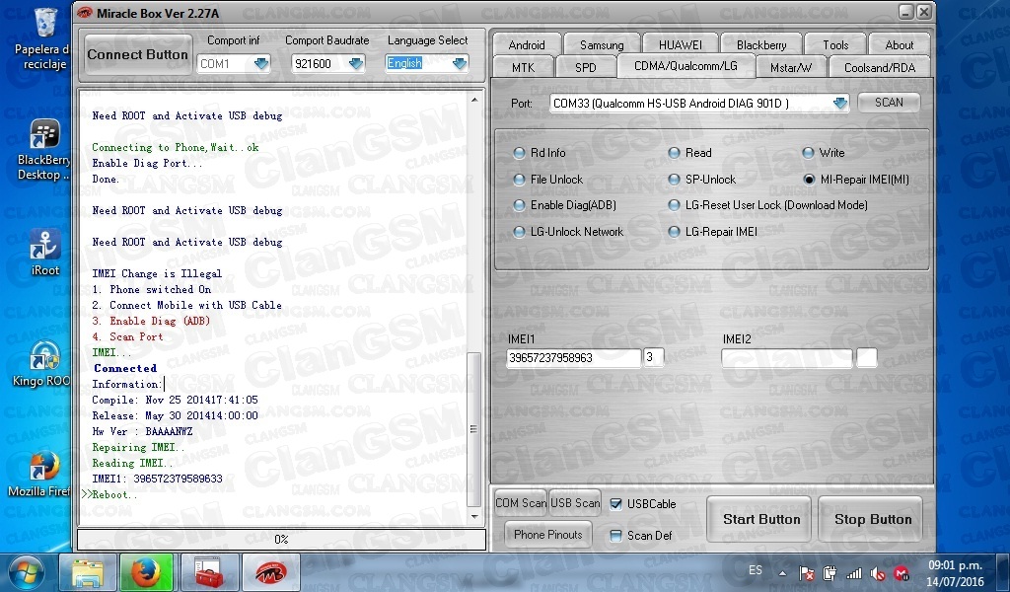The height and width of the screenshot is (592, 1010).
Task: Open the Coolsand/RDA tab
Action: pyautogui.click(x=879, y=68)
